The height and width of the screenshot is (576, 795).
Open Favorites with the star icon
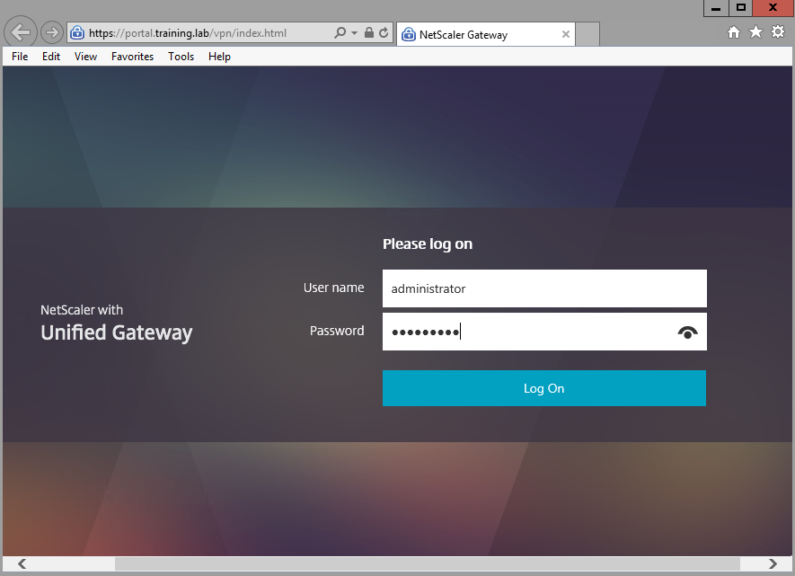point(755,32)
